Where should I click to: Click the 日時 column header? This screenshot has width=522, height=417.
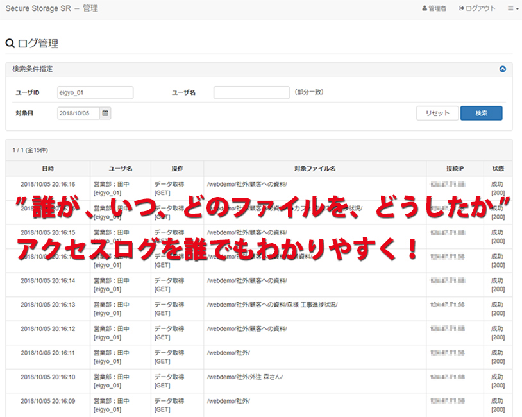click(48, 169)
